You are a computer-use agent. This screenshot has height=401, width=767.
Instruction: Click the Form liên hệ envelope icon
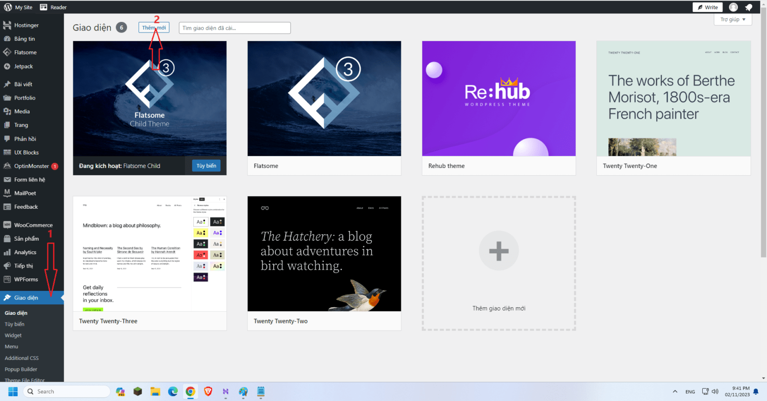click(x=7, y=180)
